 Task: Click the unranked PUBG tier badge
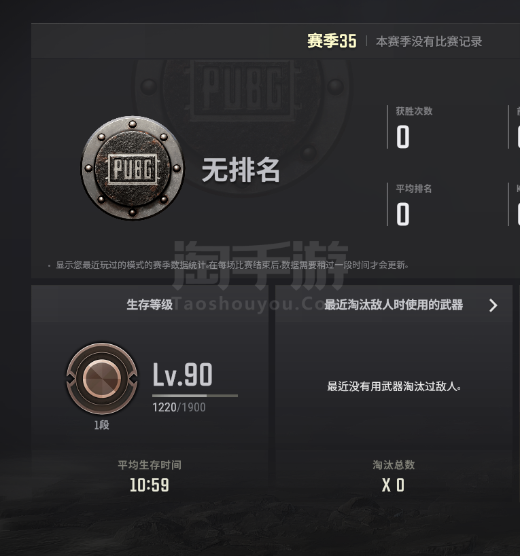133,168
